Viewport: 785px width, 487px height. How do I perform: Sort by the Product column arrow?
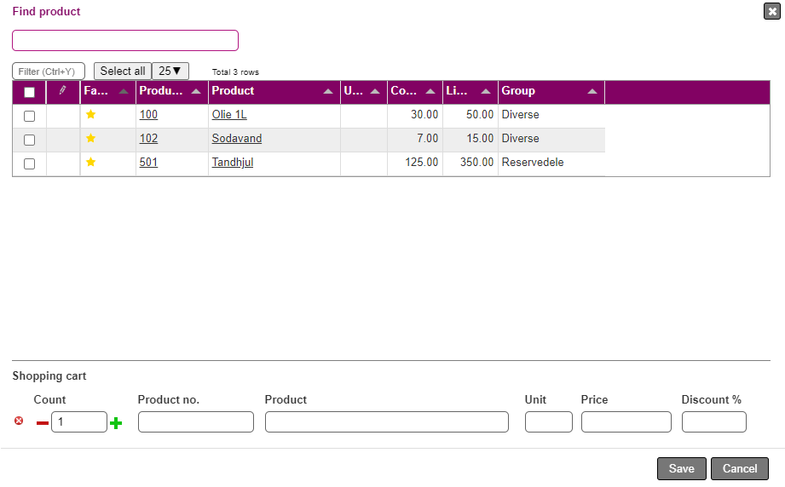point(328,92)
